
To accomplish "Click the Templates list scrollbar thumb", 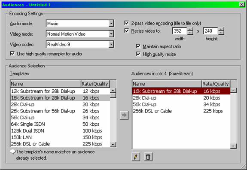I will point(113,95).
